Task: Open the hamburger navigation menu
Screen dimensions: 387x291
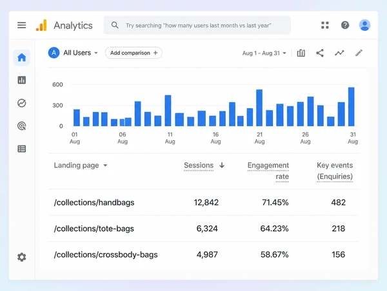Action: (x=22, y=25)
